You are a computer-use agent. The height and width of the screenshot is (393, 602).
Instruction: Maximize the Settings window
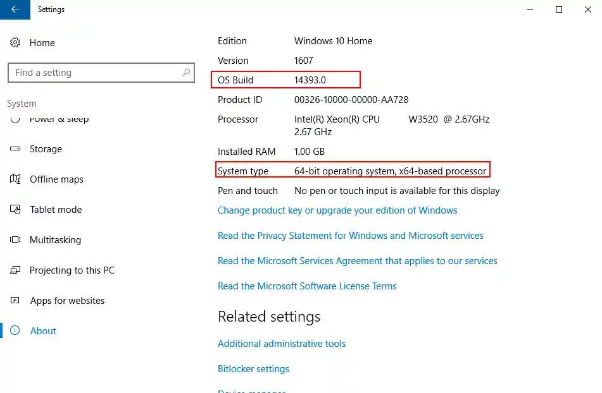pos(559,9)
